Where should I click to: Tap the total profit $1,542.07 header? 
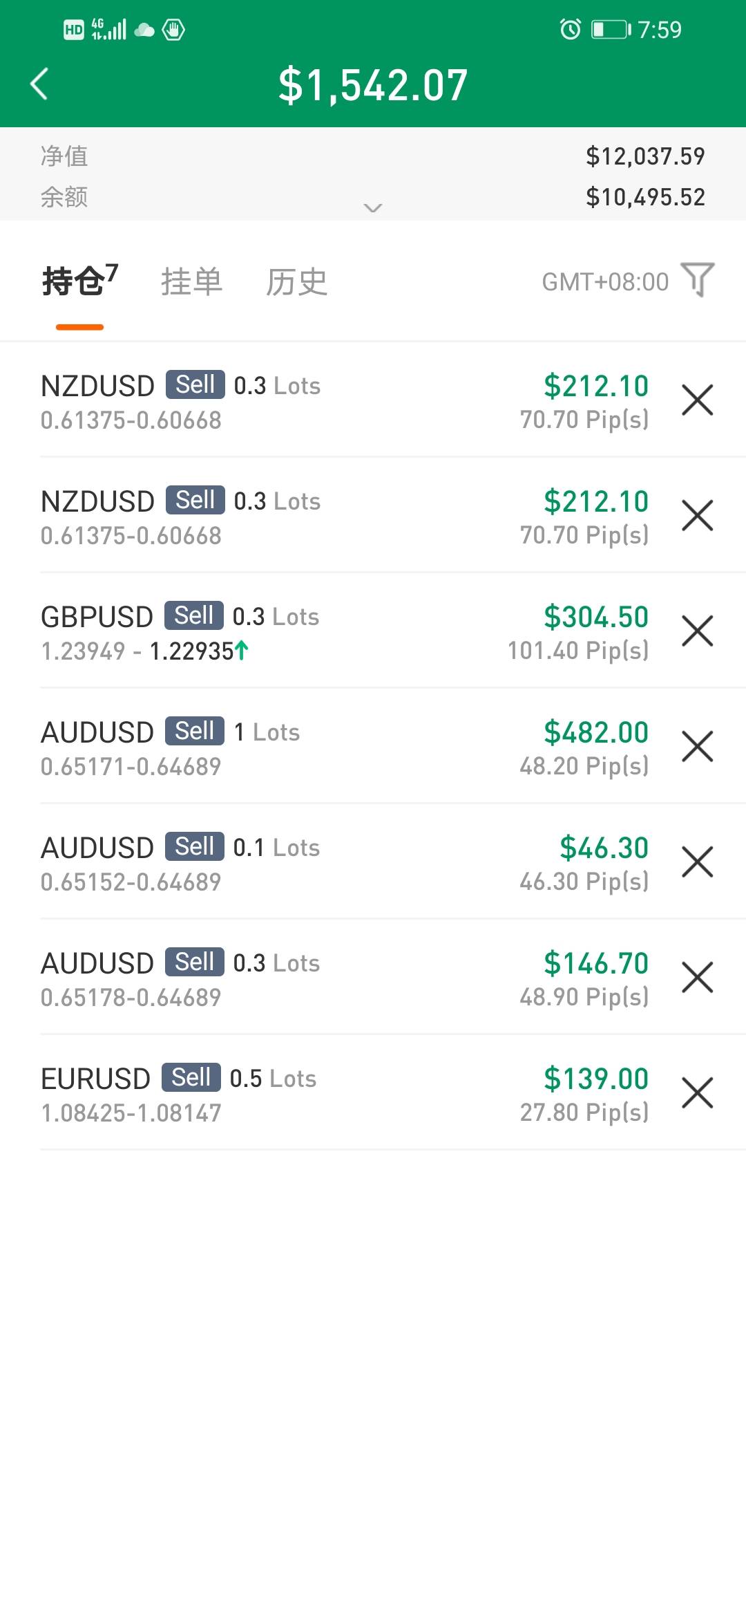click(373, 85)
